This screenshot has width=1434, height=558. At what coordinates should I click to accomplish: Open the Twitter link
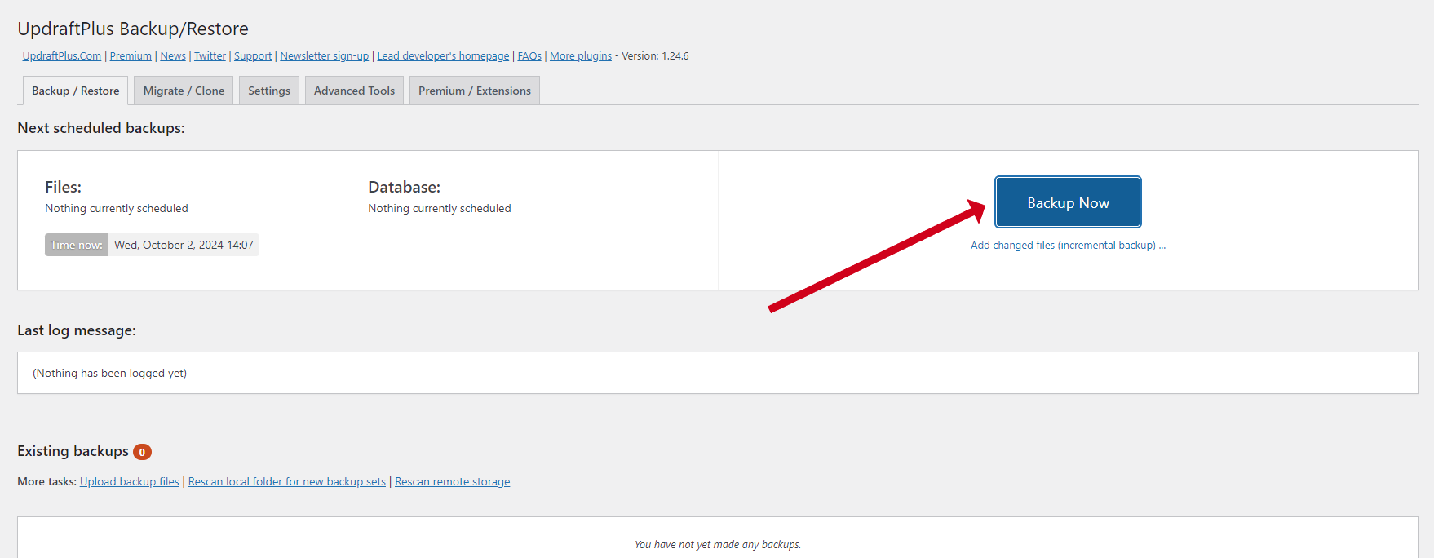[210, 56]
